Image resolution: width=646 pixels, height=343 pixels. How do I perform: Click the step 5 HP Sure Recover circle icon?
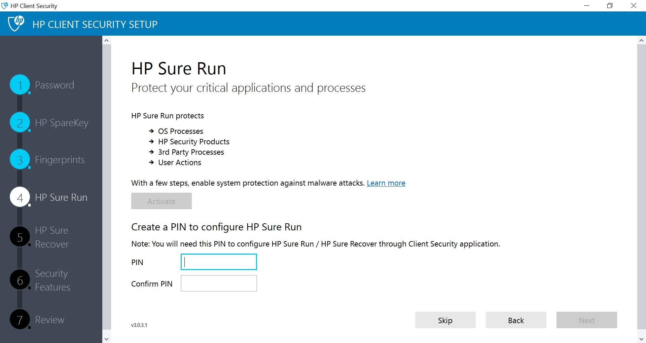tap(20, 237)
